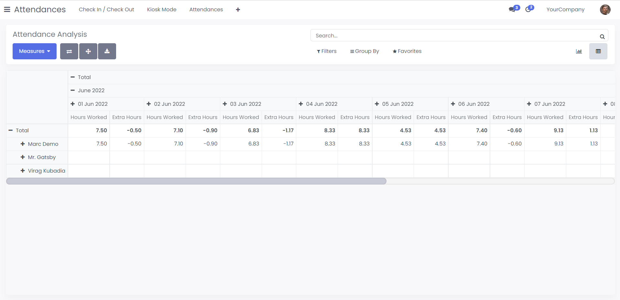Open the main apps hamburger menu

7,9
